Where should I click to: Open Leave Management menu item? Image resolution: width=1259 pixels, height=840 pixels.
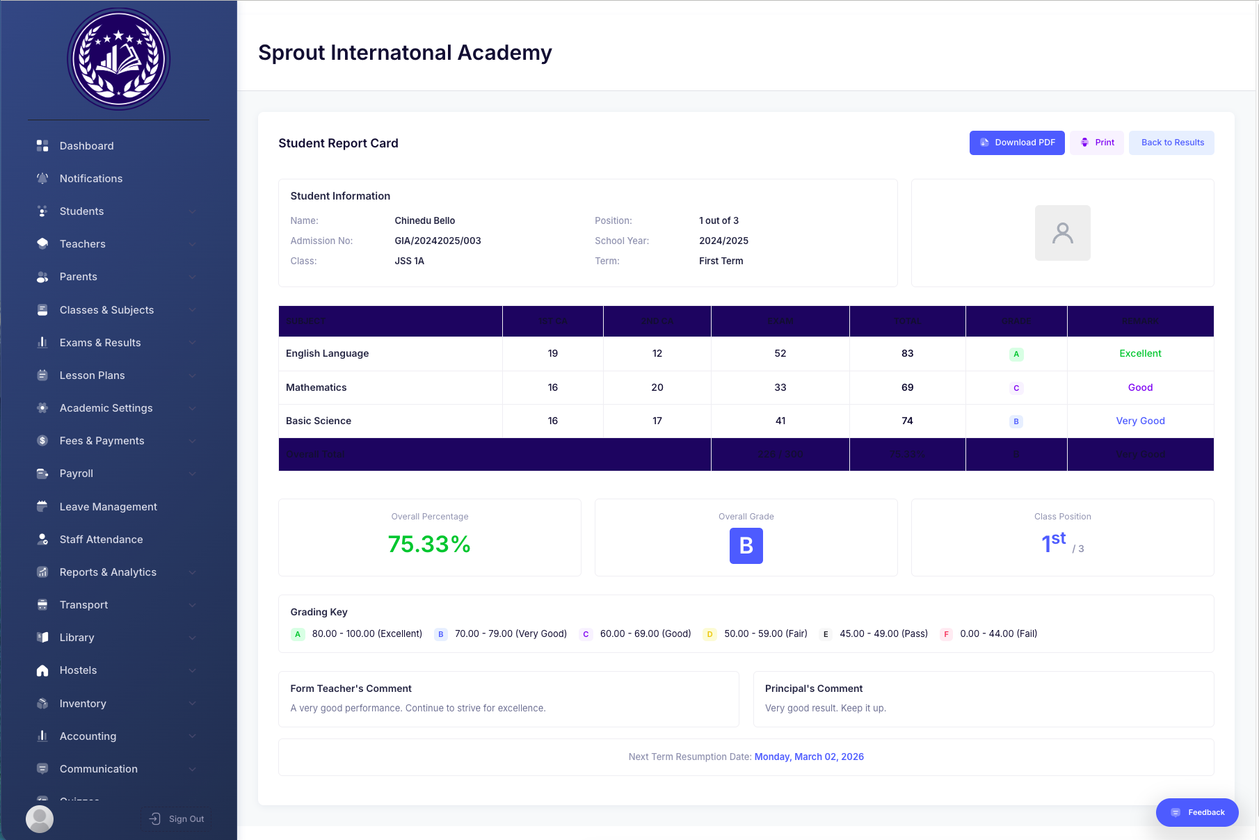coord(108,506)
